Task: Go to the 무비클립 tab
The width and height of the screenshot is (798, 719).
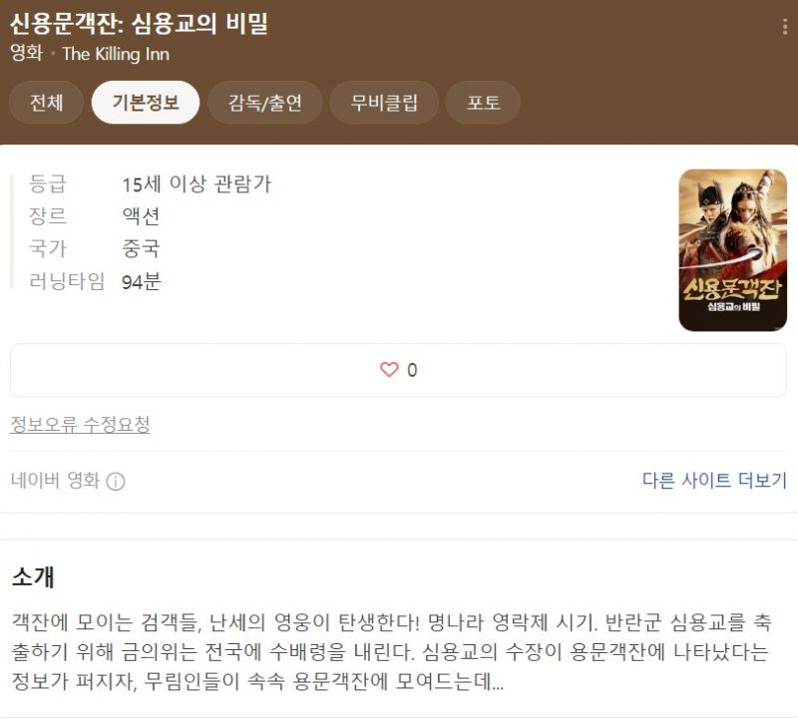Action: coord(384,103)
